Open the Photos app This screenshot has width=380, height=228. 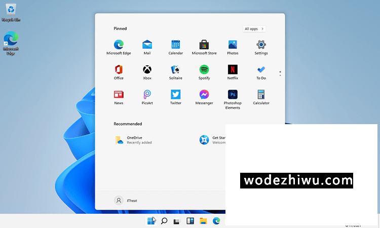click(233, 47)
